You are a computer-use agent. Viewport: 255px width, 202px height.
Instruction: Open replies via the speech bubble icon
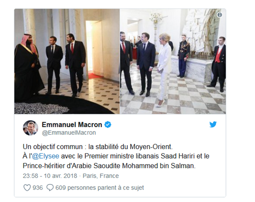(x=50, y=188)
